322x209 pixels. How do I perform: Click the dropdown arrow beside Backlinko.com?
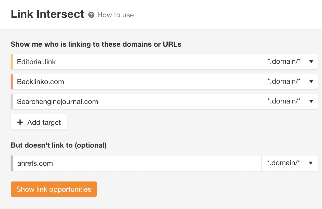[x=311, y=81]
